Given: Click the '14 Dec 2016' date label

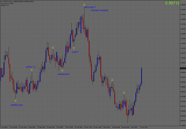Looking at the screenshot, I should coord(116,127).
